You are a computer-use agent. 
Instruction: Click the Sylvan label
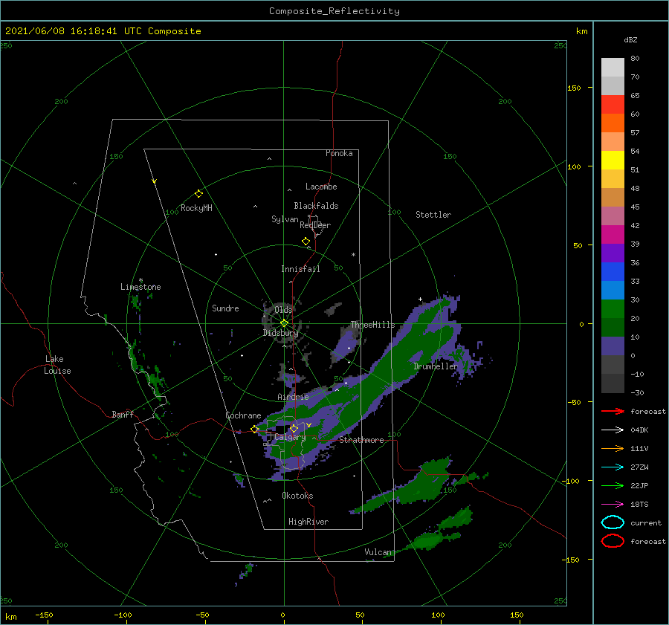[x=285, y=219]
